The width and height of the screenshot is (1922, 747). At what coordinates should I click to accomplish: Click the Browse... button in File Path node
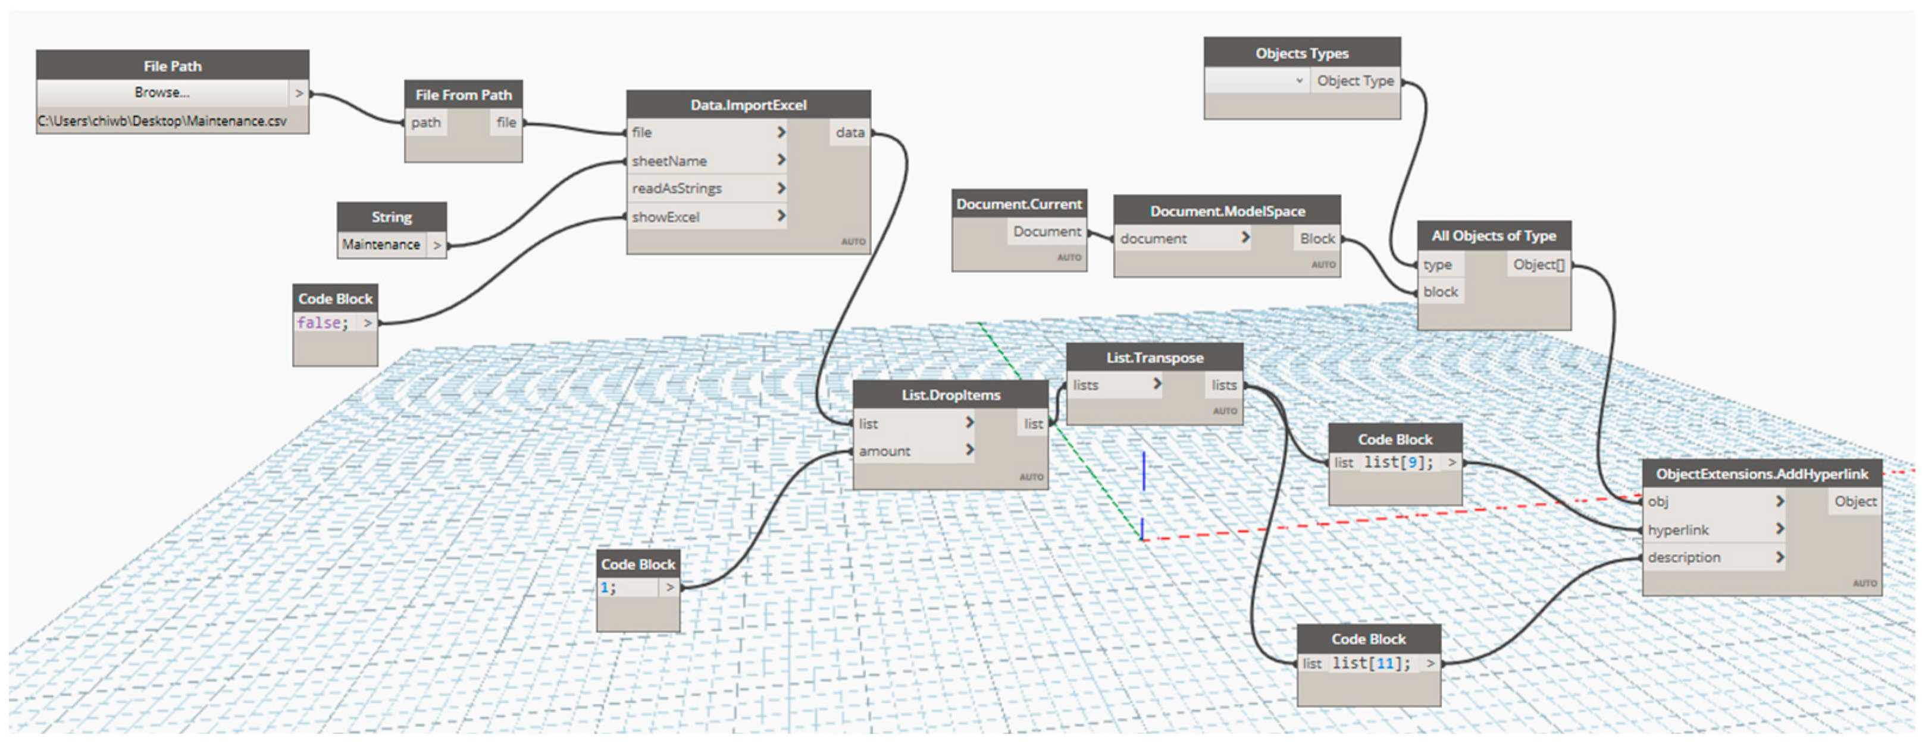click(x=162, y=93)
